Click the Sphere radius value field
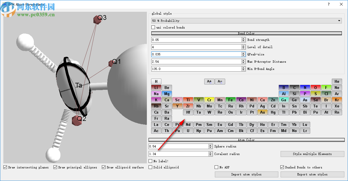 click(x=178, y=146)
